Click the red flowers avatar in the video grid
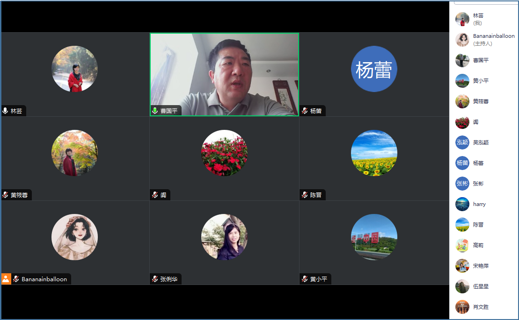The image size is (519, 320). 224,153
